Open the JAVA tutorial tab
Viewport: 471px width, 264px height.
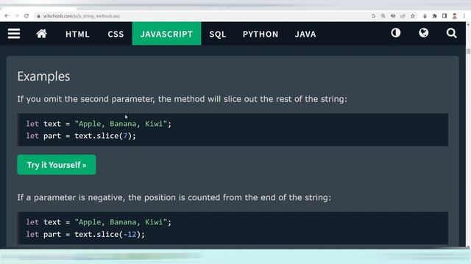click(305, 34)
